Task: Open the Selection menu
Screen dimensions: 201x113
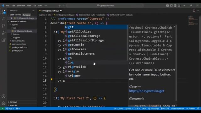Action: (21, 6)
